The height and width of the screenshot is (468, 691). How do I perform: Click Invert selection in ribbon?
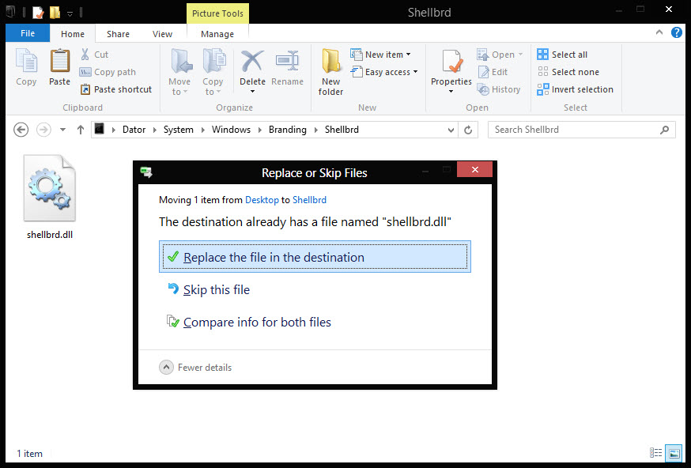(x=575, y=89)
